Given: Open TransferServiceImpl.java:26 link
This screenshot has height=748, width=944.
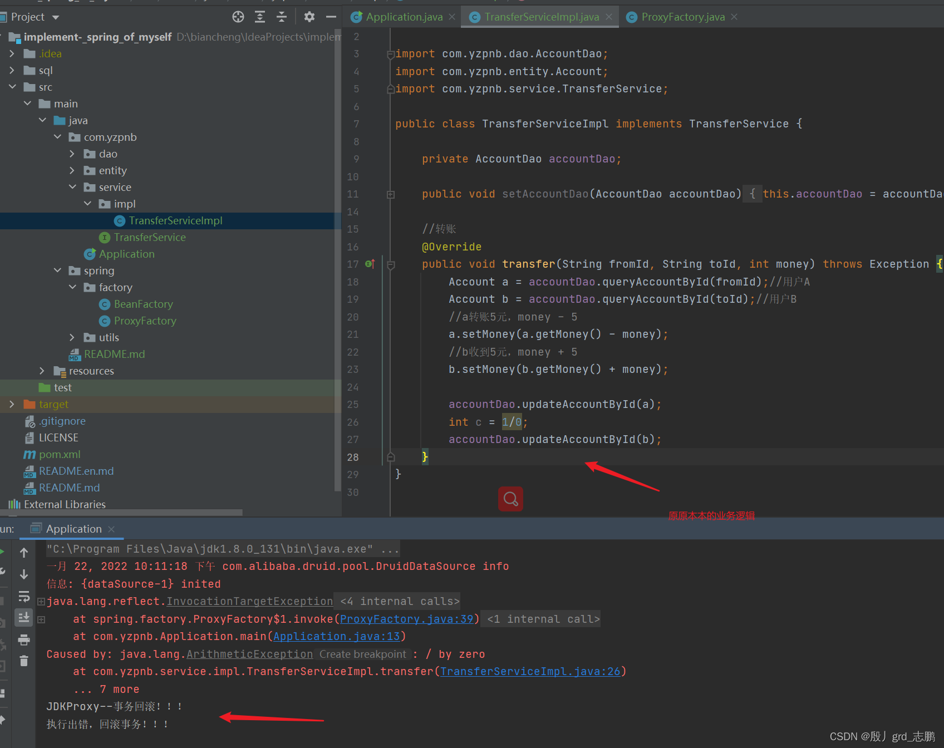Looking at the screenshot, I should pyautogui.click(x=530, y=671).
